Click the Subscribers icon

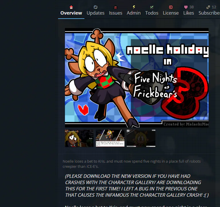pyautogui.click(x=208, y=7)
